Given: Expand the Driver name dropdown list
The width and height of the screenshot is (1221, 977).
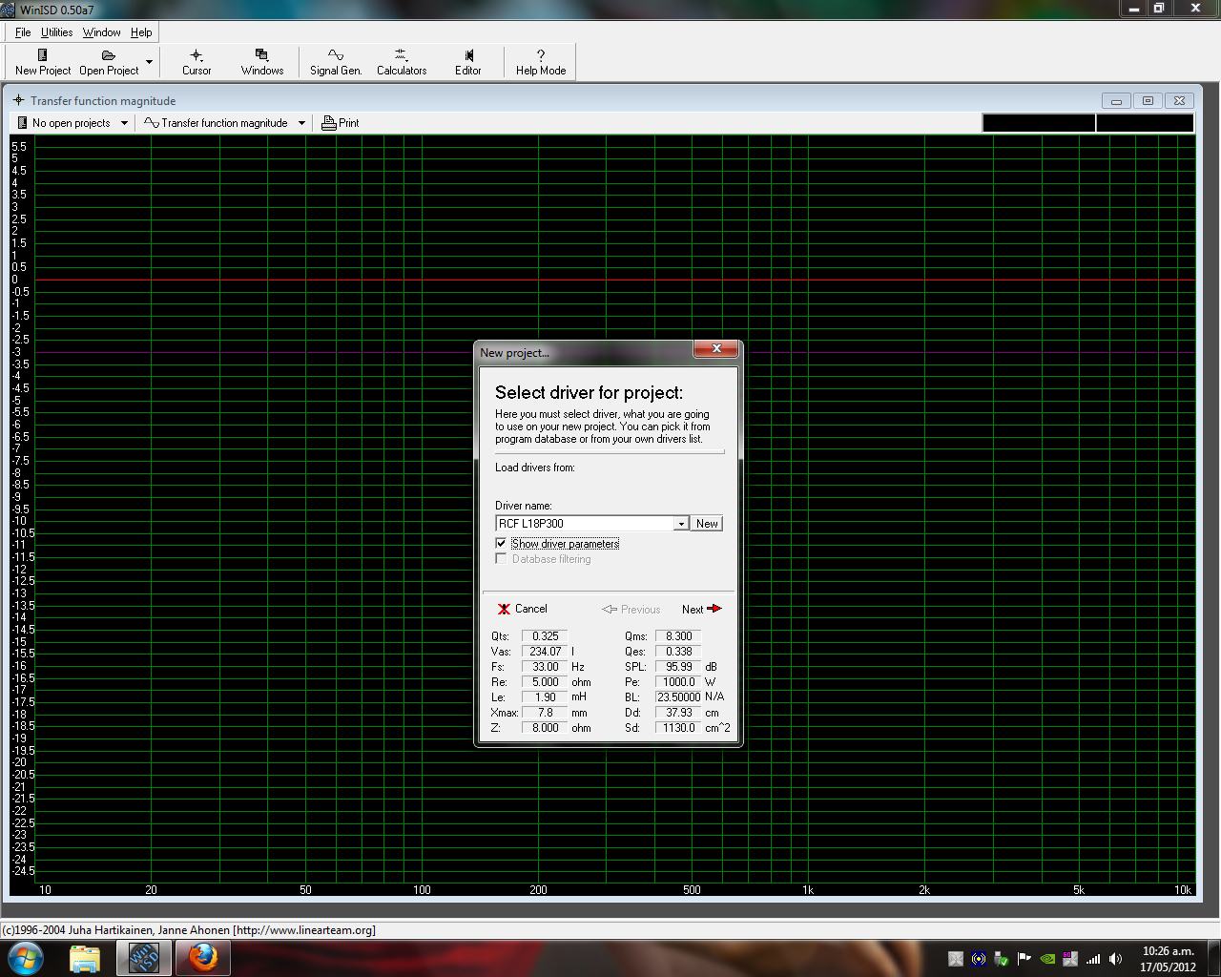Looking at the screenshot, I should (x=681, y=524).
